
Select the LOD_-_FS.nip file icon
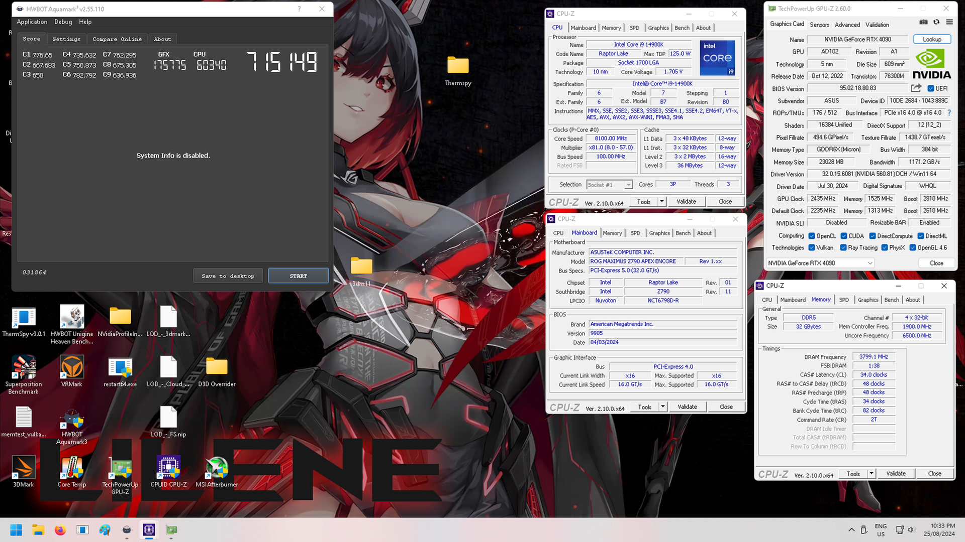click(168, 422)
